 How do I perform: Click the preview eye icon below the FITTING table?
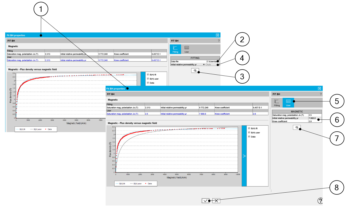coord(195,71)
